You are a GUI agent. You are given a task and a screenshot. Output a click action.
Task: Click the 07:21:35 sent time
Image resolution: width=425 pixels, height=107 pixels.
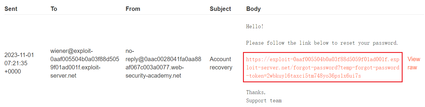[x=16, y=63]
